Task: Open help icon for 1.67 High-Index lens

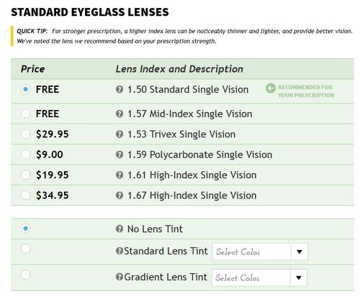Action: pyautogui.click(x=120, y=195)
